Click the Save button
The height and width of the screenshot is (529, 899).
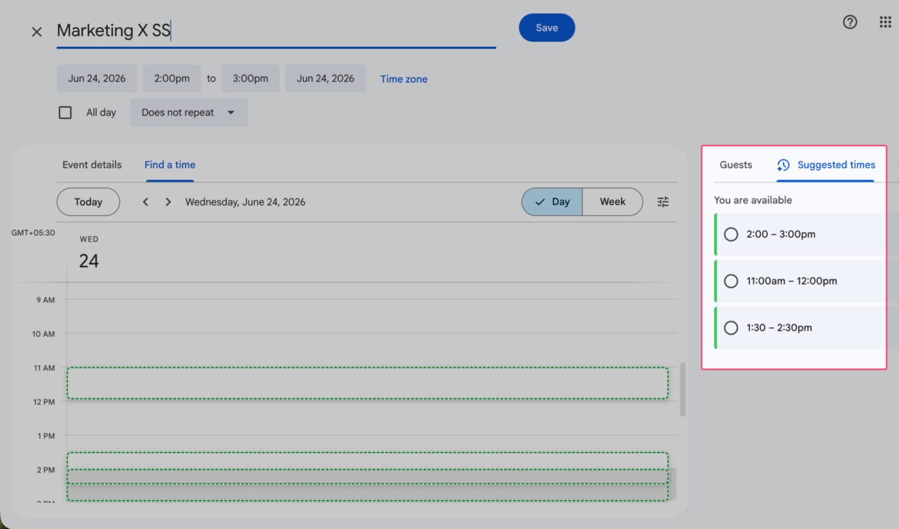tap(547, 28)
